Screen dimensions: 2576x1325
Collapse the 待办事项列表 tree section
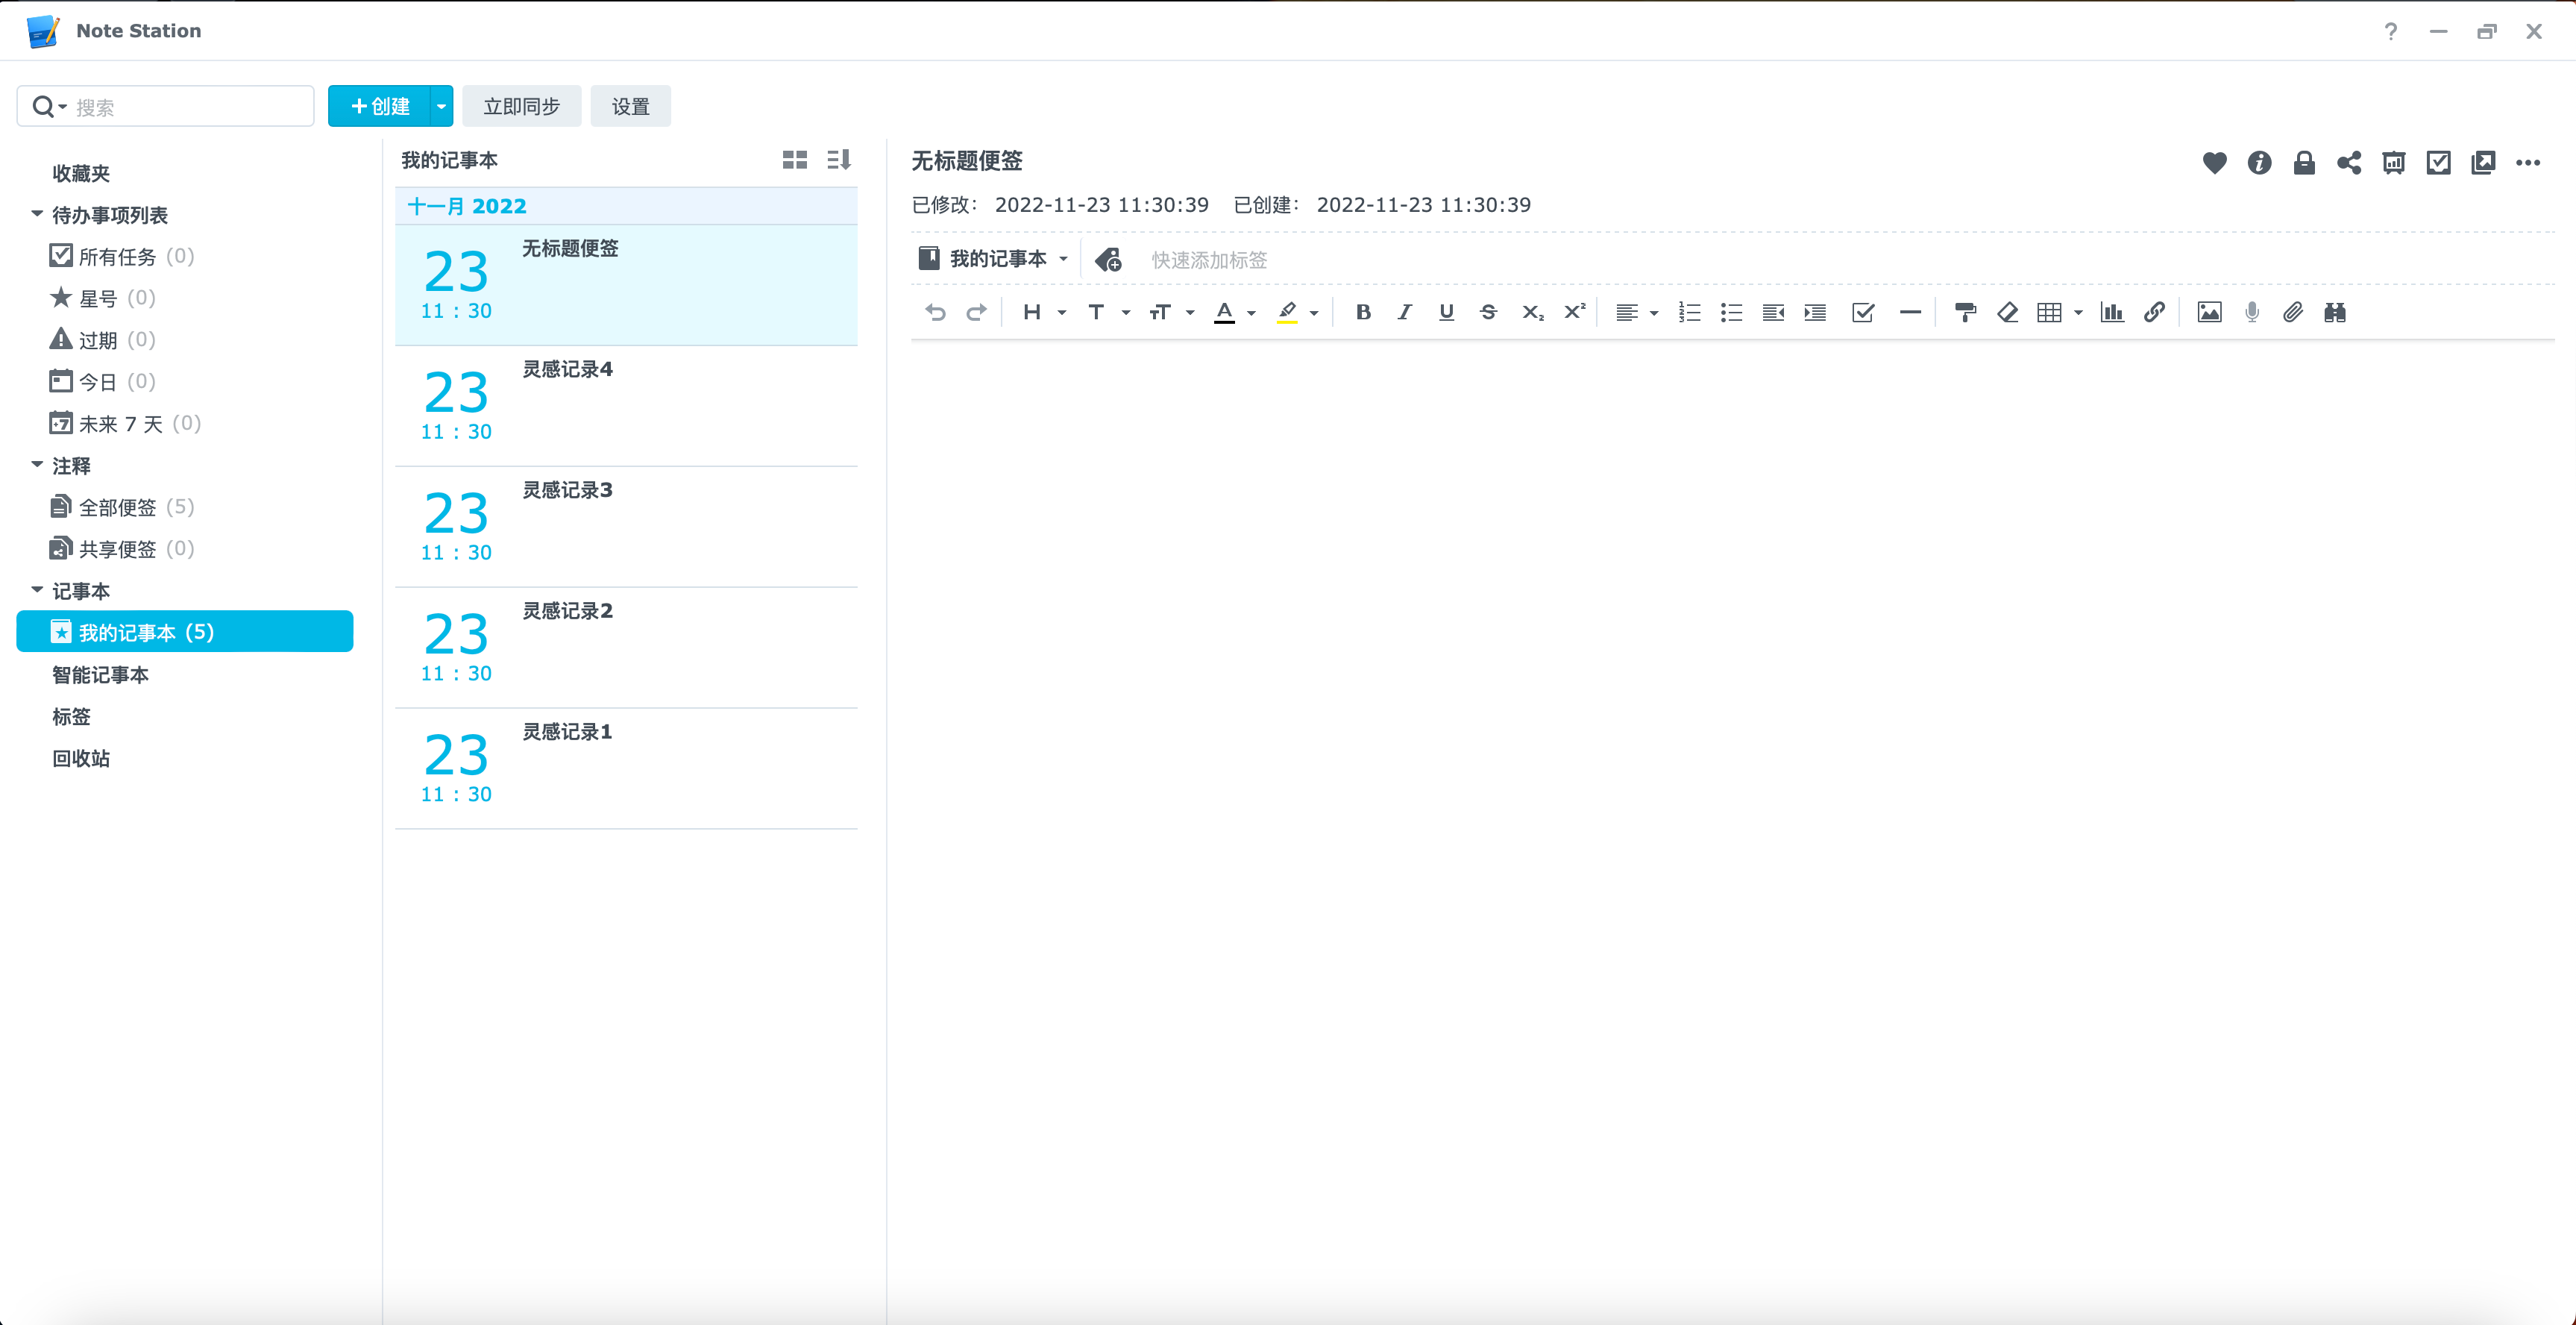[x=37, y=214]
